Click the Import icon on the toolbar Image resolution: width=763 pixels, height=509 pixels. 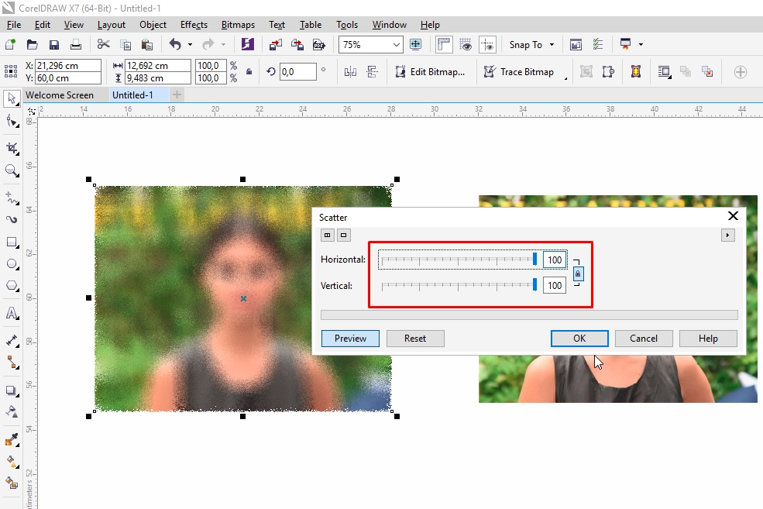275,44
